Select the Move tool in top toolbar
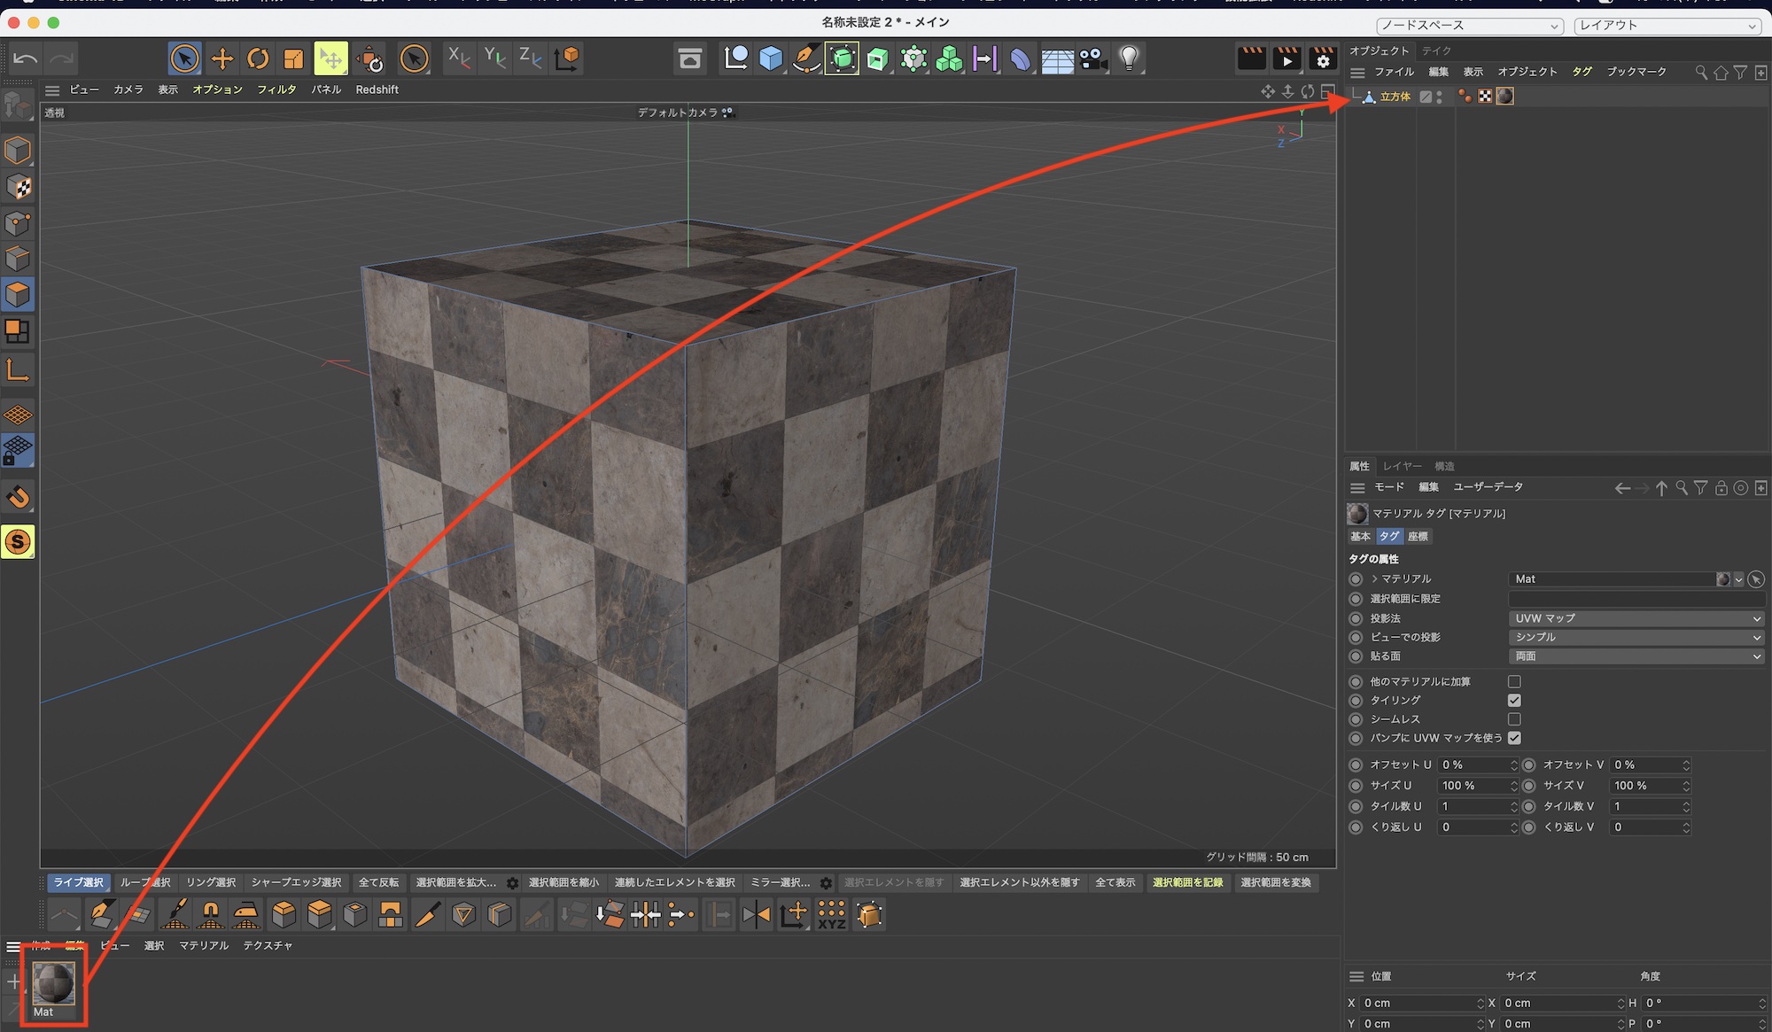1772x1032 pixels. point(222,59)
